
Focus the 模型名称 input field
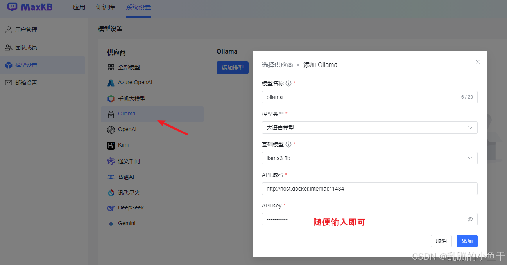pos(369,97)
